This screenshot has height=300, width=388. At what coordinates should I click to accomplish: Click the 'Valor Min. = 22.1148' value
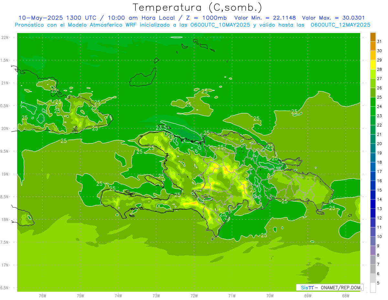point(265,18)
